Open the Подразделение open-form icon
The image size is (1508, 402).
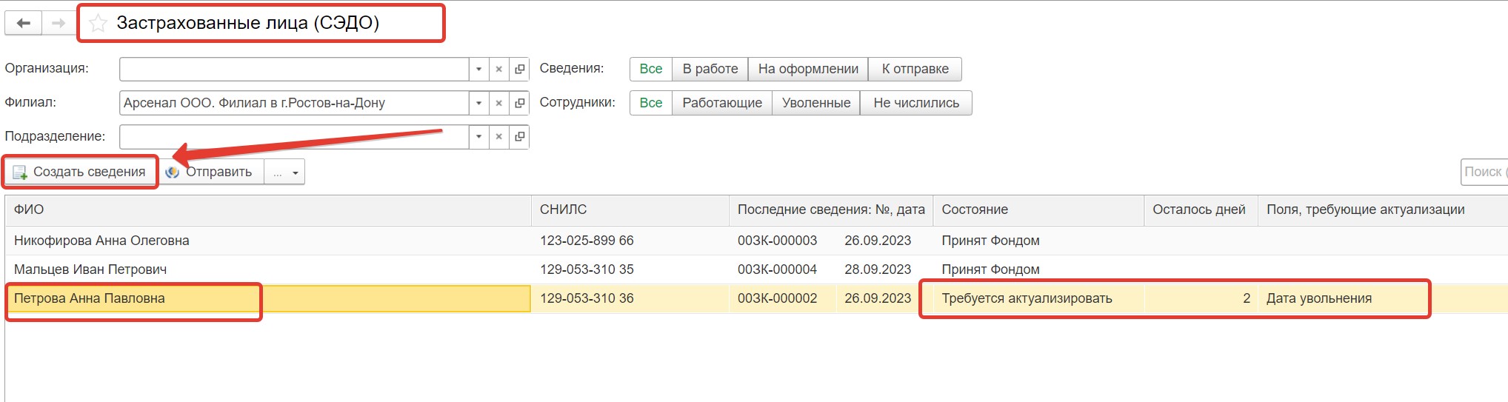point(520,137)
